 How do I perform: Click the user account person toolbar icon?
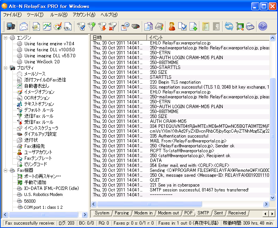(x=172, y=26)
